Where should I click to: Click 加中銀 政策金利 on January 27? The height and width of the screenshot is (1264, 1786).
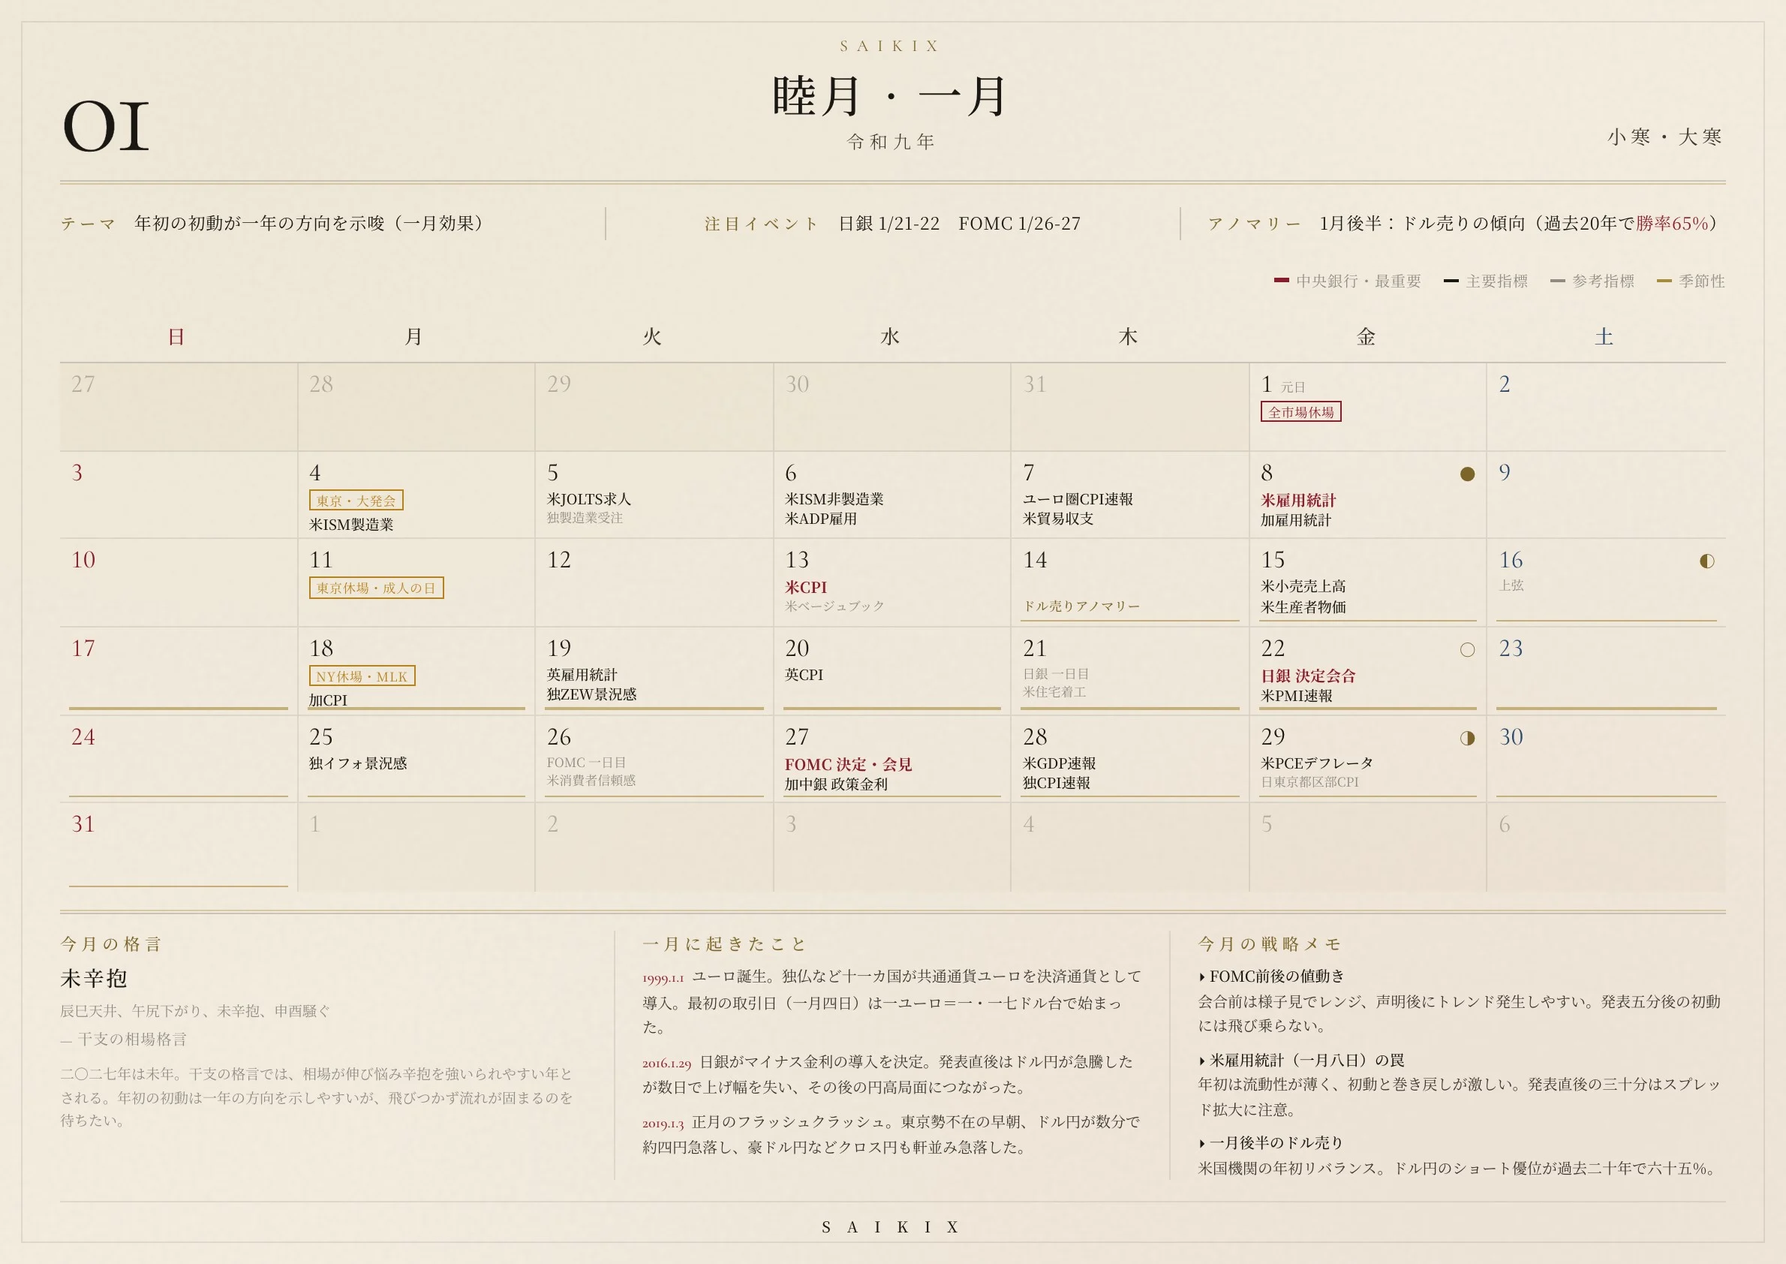(x=835, y=784)
